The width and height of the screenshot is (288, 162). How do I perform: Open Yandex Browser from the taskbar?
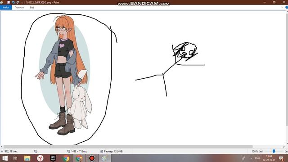40,158
